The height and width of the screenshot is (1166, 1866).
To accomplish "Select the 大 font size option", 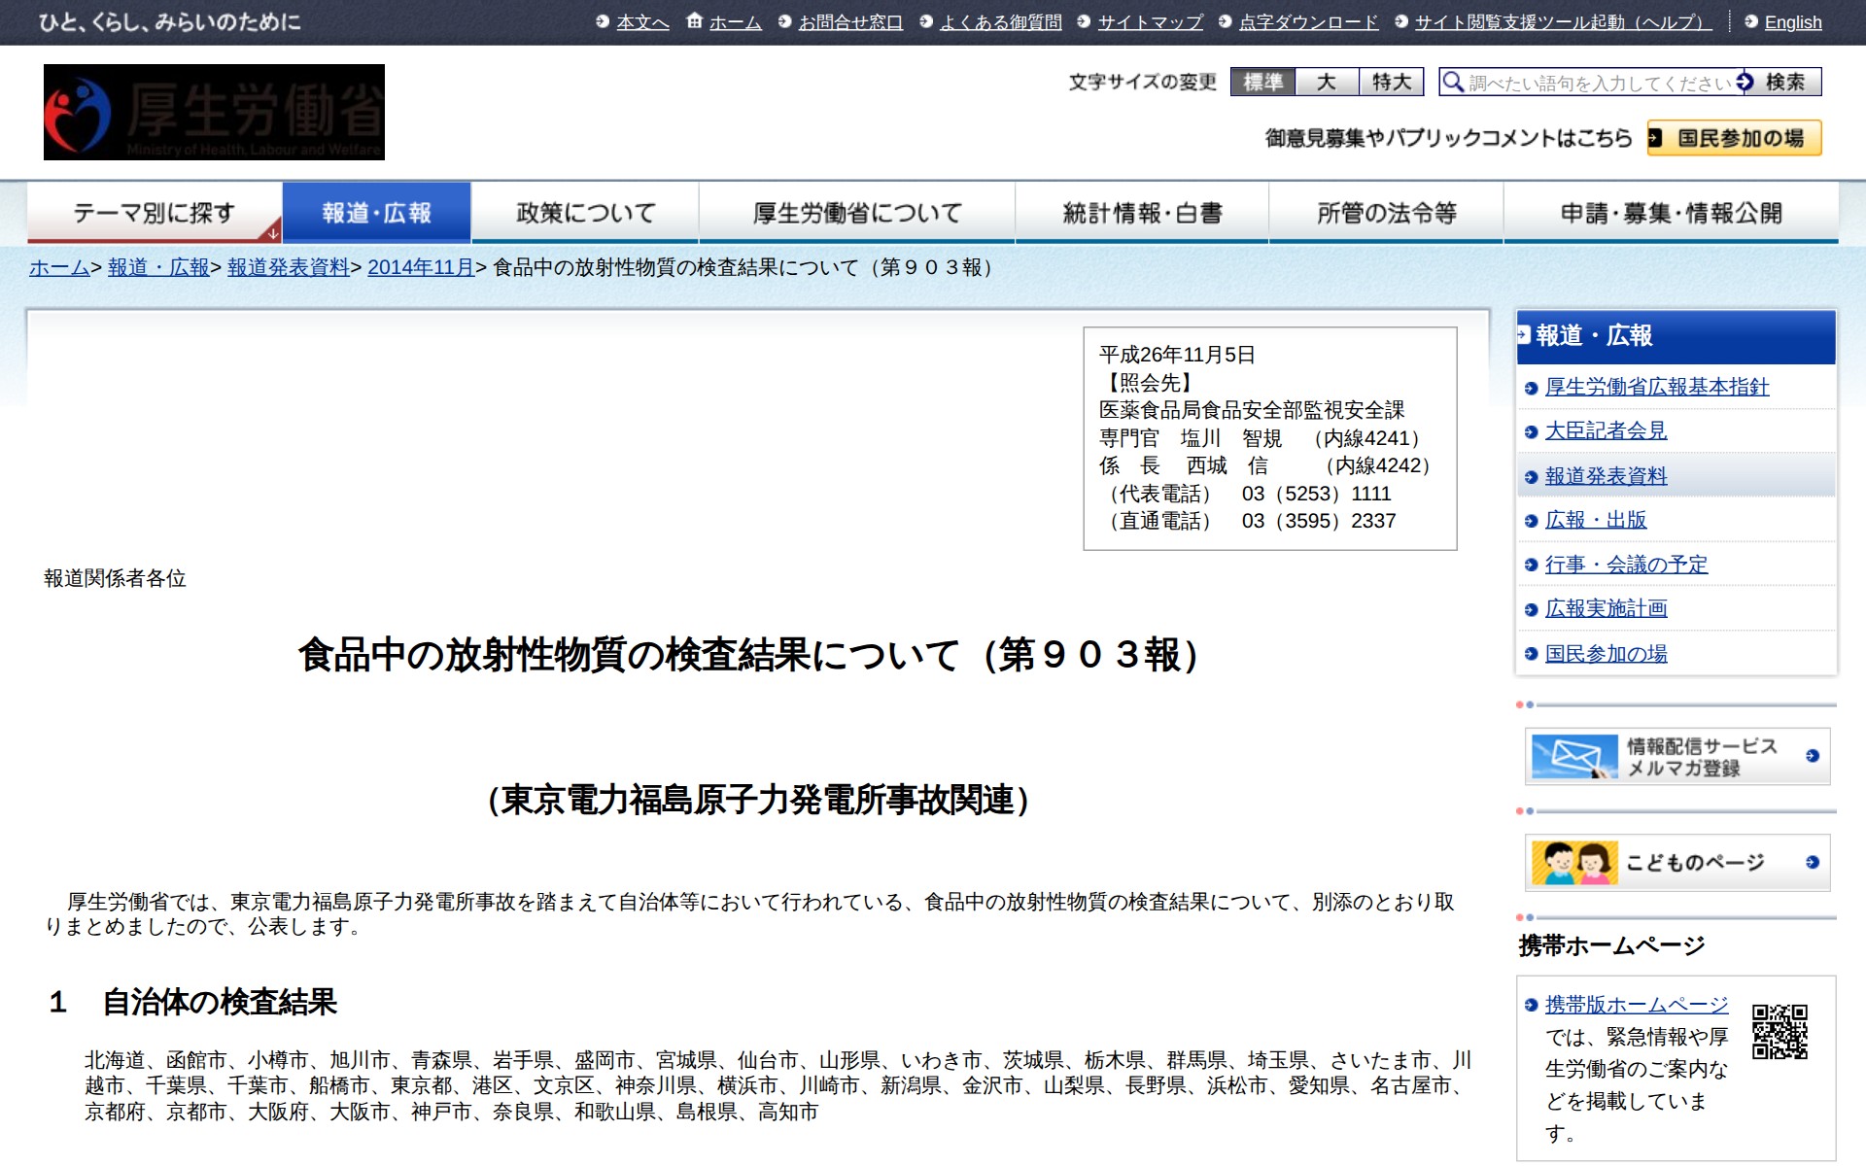I will pos(1329,84).
